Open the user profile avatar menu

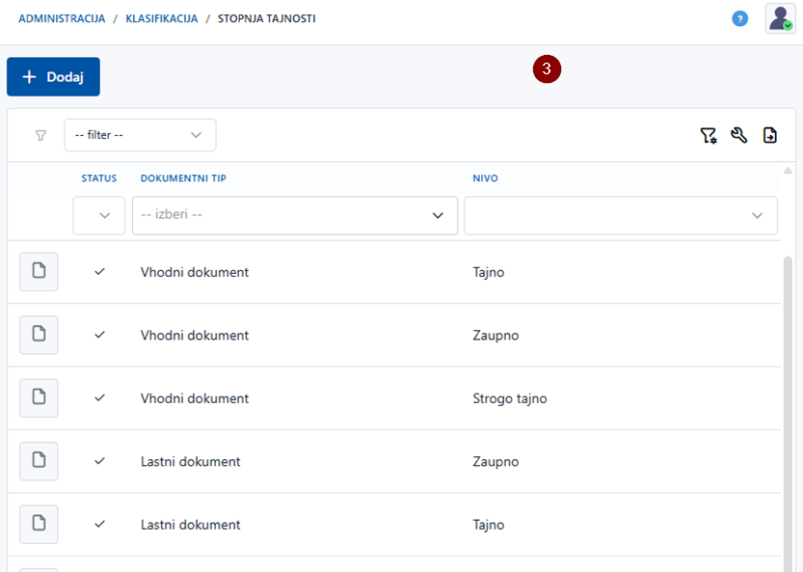tap(780, 18)
